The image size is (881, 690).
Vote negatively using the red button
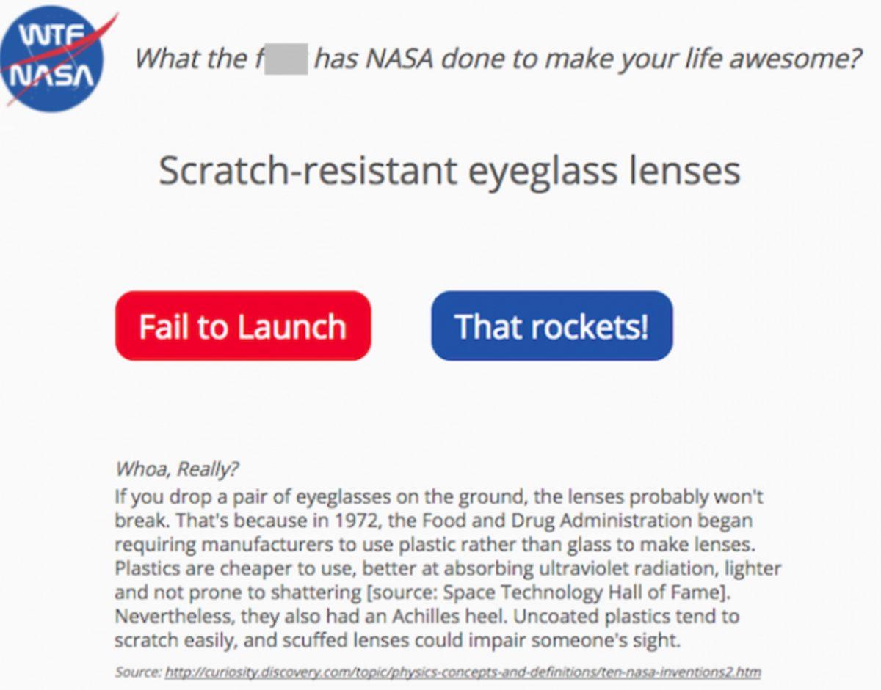[x=243, y=326]
